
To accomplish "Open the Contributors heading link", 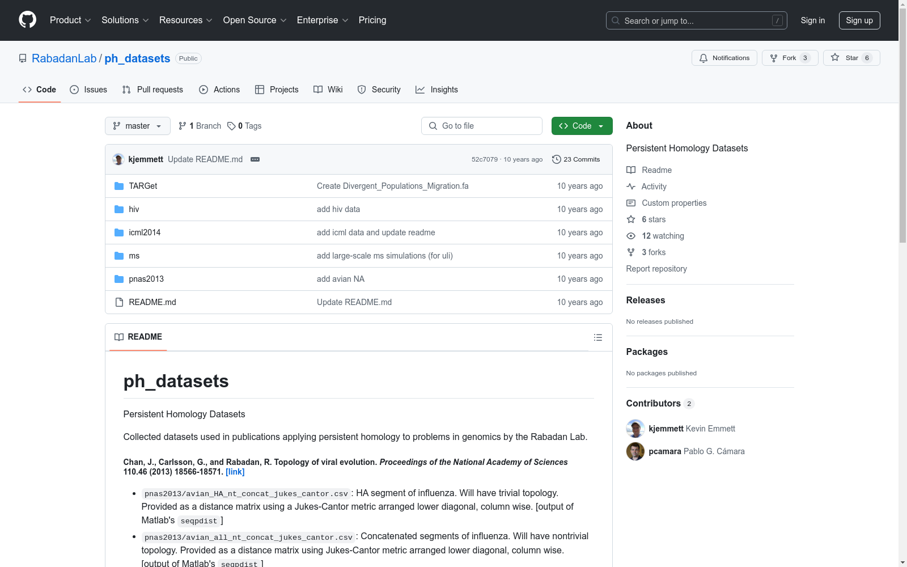I will [660, 404].
